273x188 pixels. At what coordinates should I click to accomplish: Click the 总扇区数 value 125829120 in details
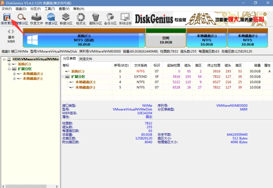pos(144,138)
